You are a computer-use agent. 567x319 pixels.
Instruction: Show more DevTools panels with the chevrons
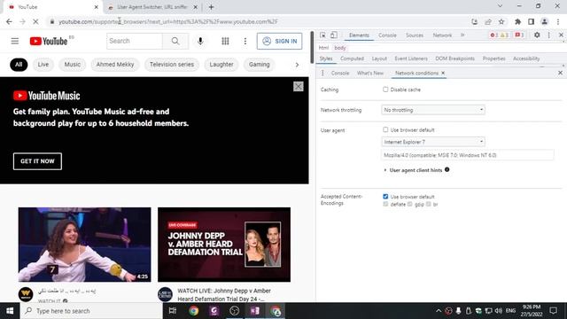462,35
